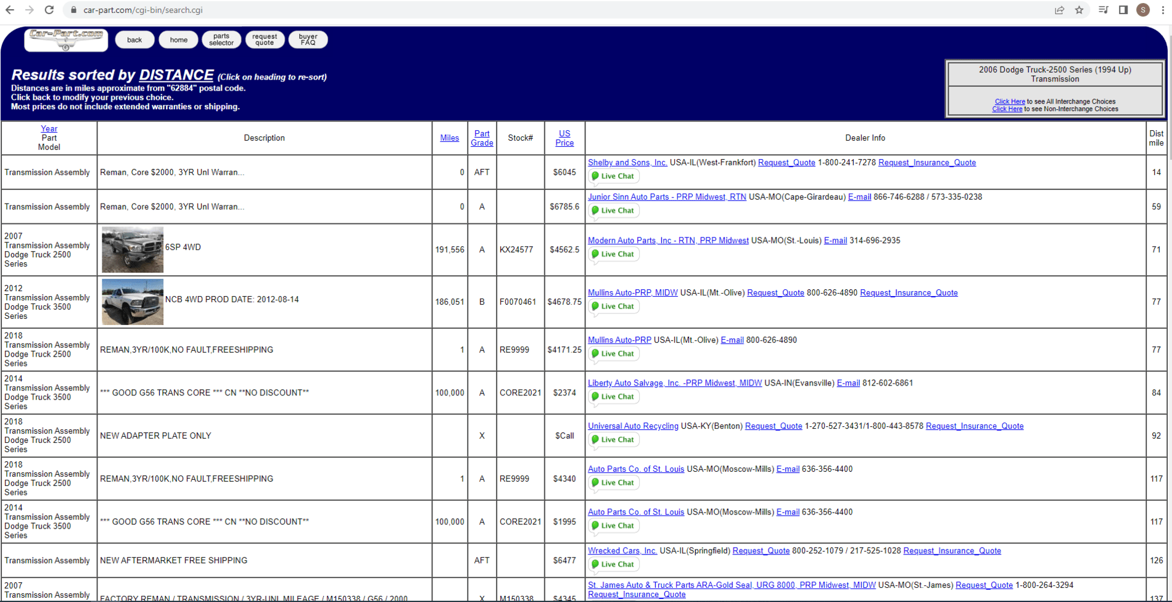The width and height of the screenshot is (1172, 602).
Task: Click Here to see All Interchange Choices
Action: 1010,101
